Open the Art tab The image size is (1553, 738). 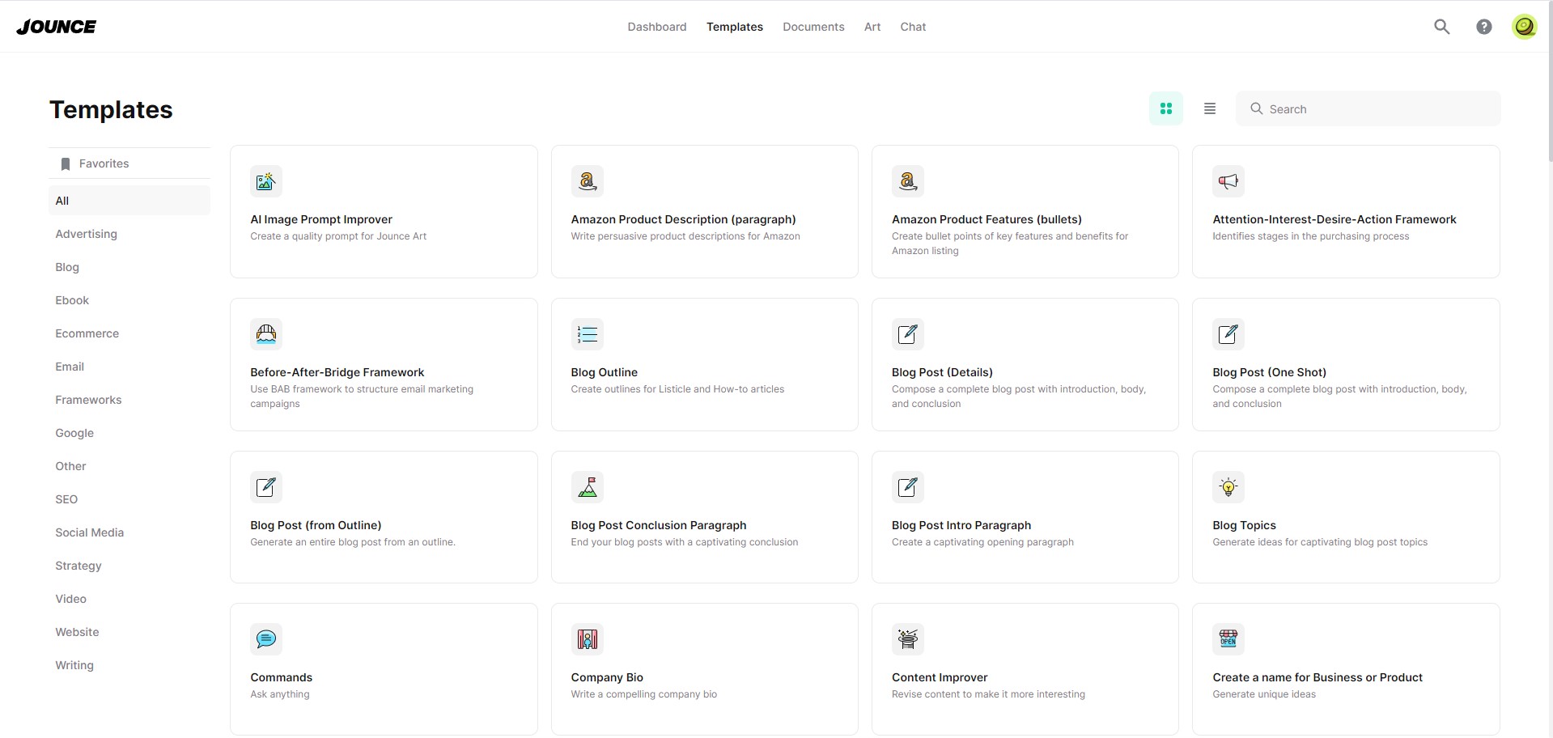[872, 27]
